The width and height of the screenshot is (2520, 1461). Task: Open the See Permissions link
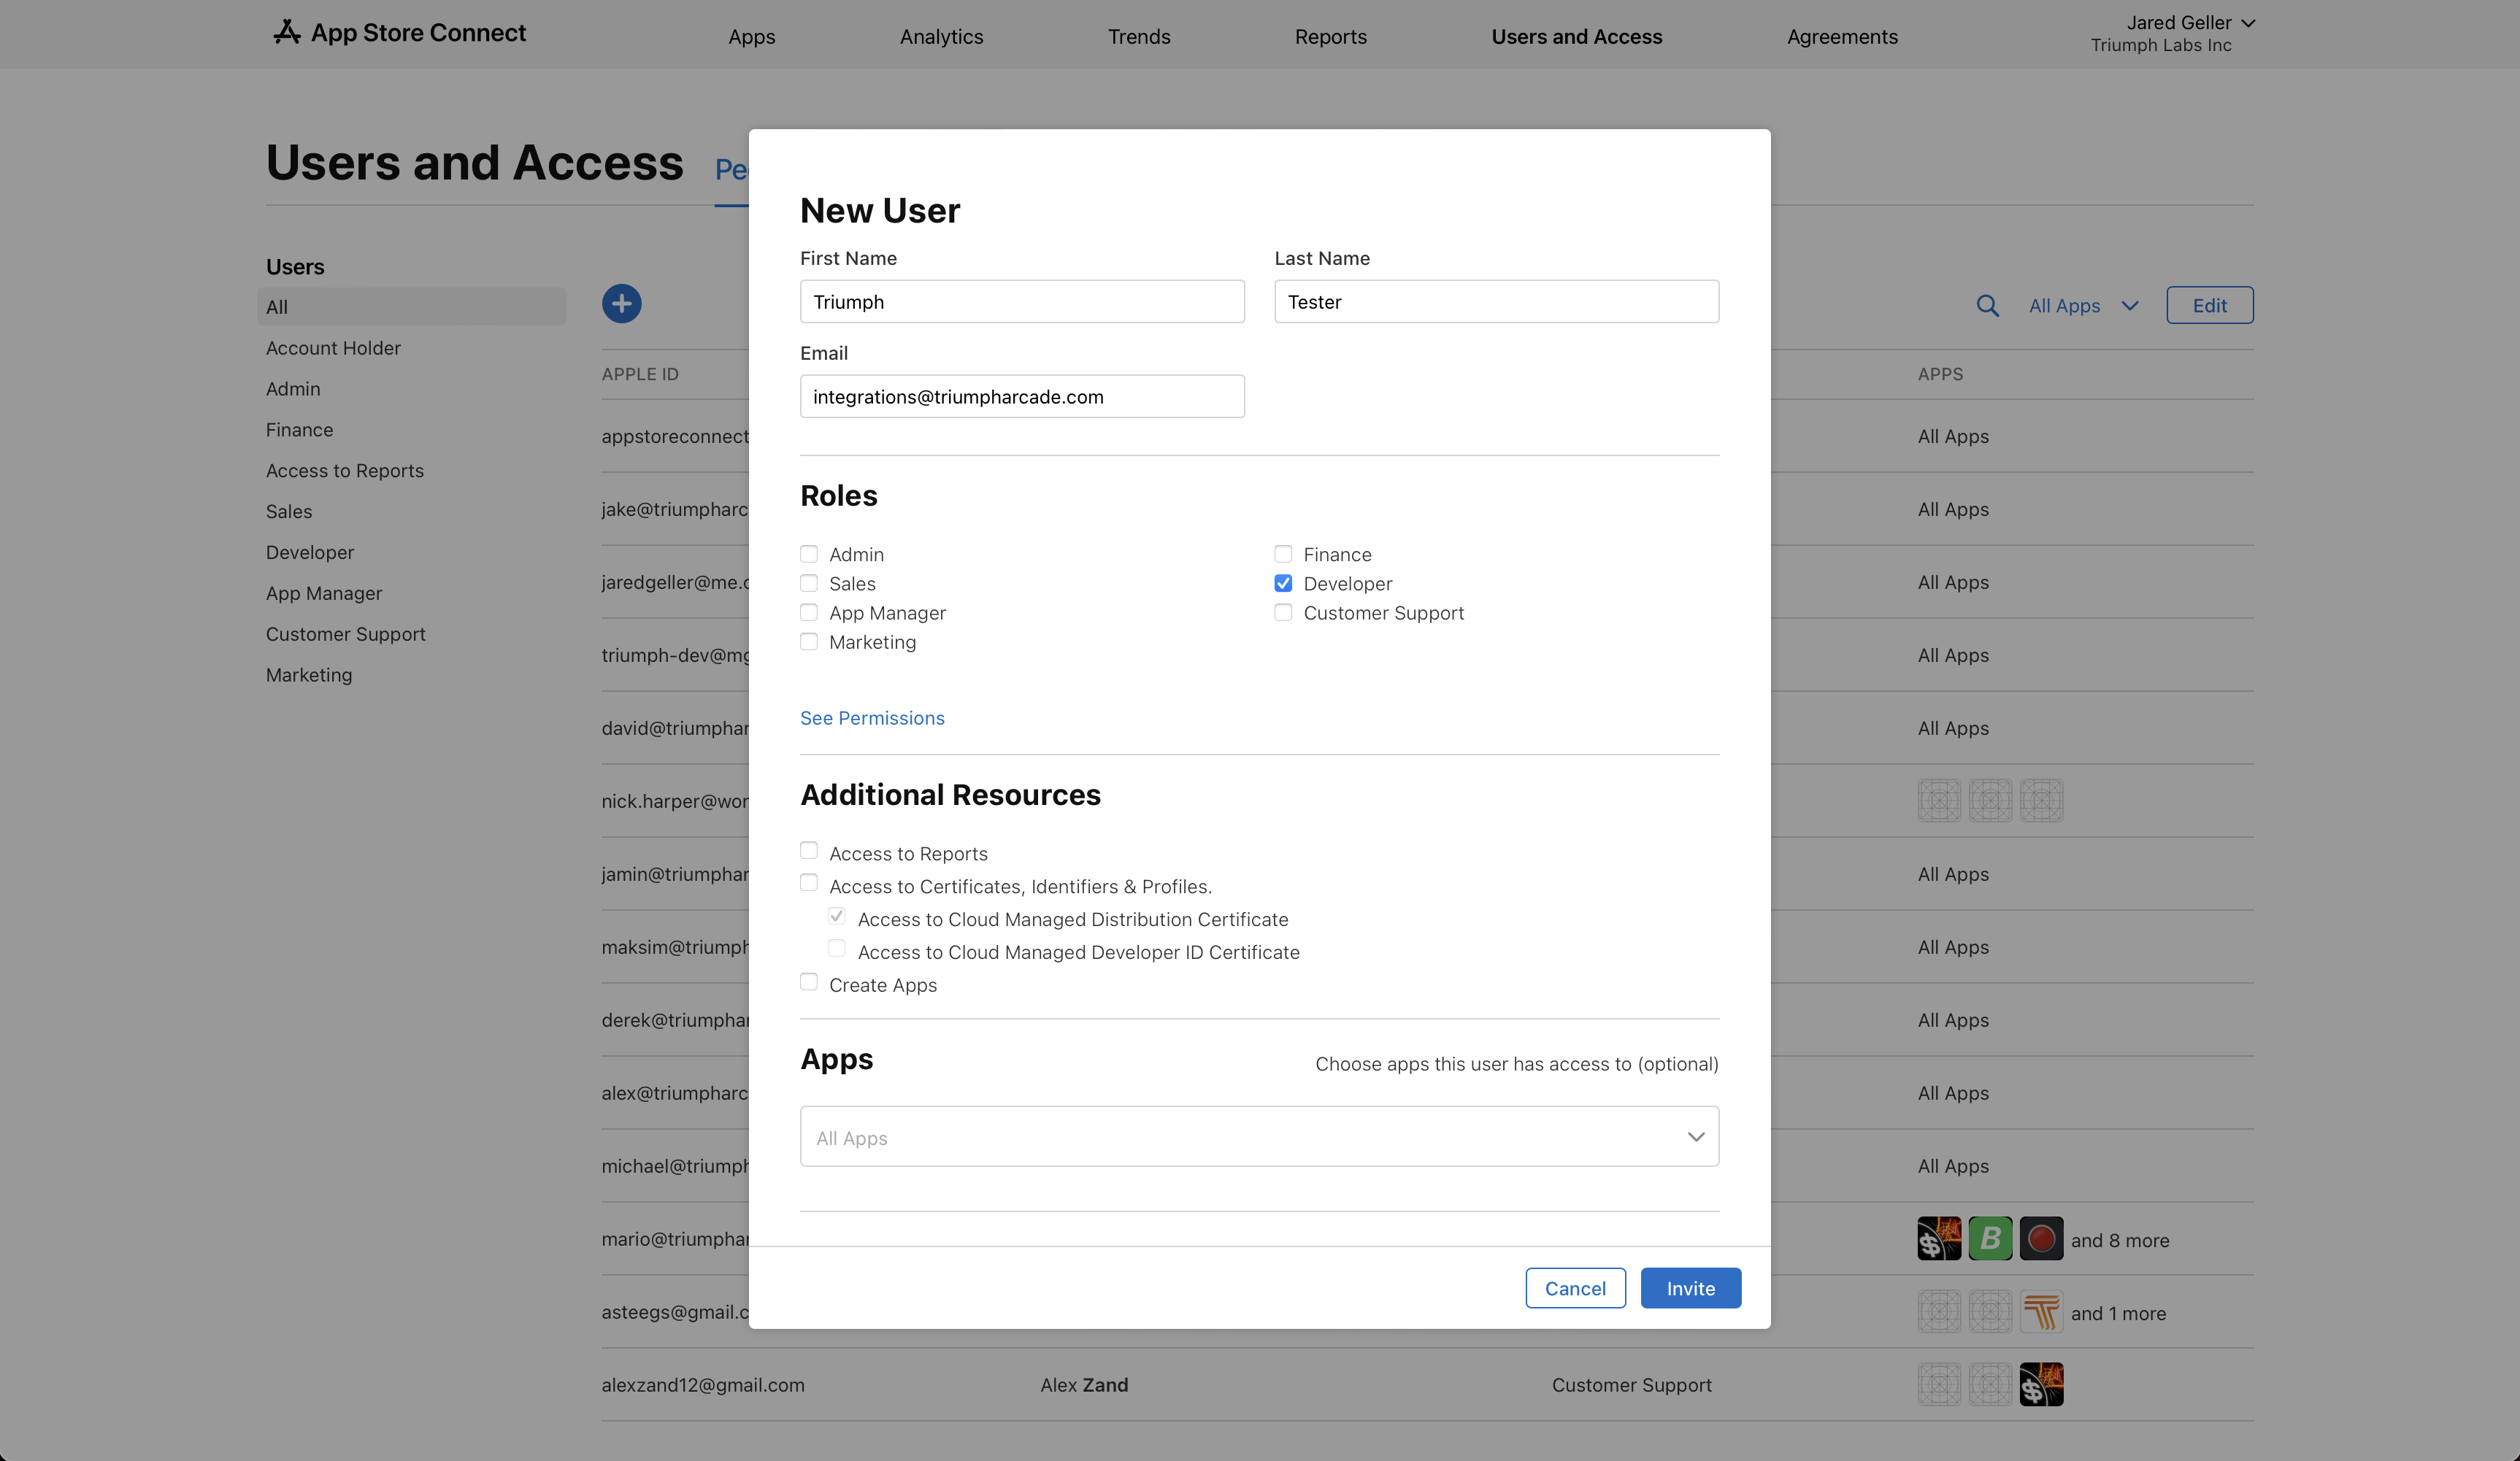[x=872, y=718]
